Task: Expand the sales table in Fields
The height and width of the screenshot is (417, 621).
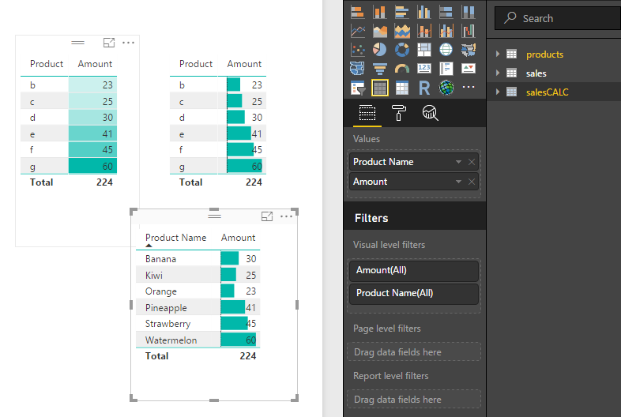Action: 498,73
